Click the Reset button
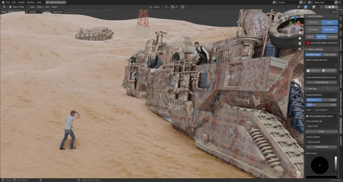This screenshot has height=182, width=343. [322, 131]
